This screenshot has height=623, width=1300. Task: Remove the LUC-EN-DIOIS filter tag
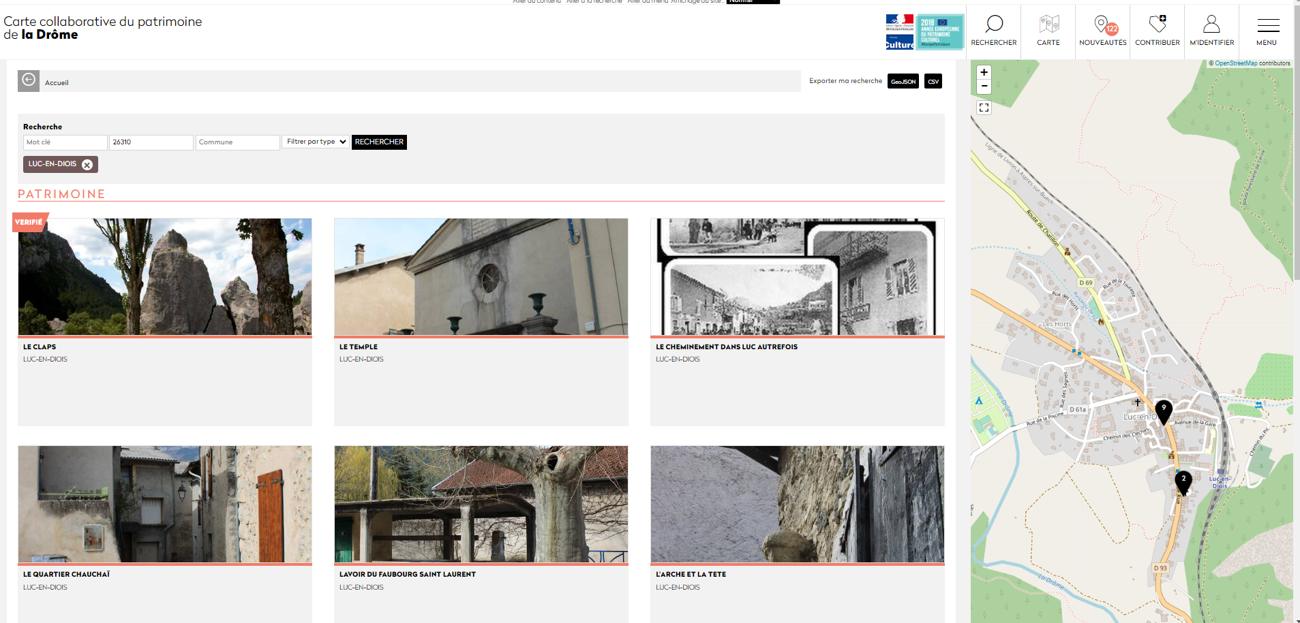click(87, 165)
